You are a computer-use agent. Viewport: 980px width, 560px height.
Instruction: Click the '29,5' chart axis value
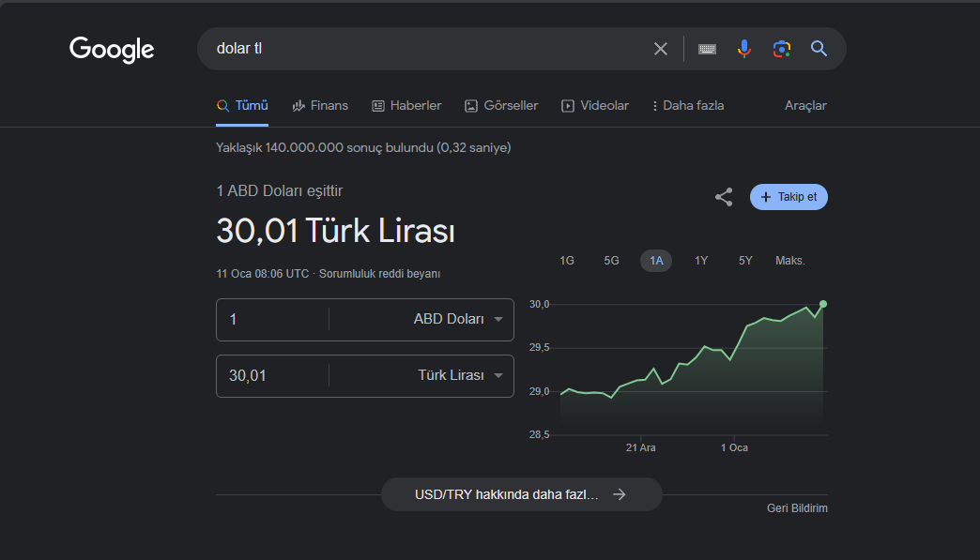pos(540,348)
